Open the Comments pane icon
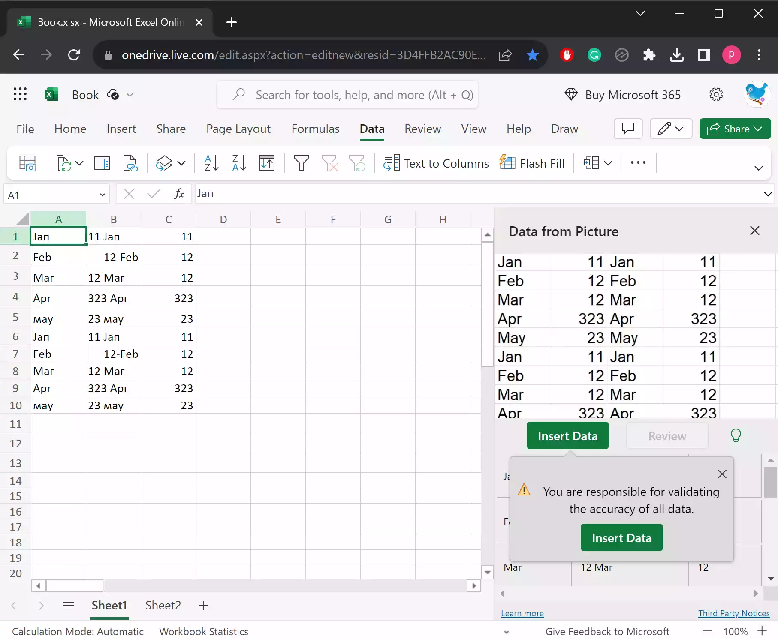Image resolution: width=778 pixels, height=639 pixels. (628, 129)
